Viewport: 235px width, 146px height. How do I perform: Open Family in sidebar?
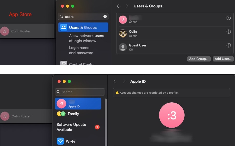click(73, 114)
